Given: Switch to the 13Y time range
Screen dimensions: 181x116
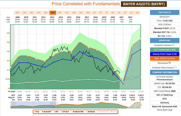Looking at the screenshot, I should click(67, 13).
